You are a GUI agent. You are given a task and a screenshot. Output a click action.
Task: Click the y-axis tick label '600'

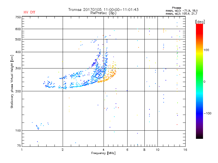(18, 29)
